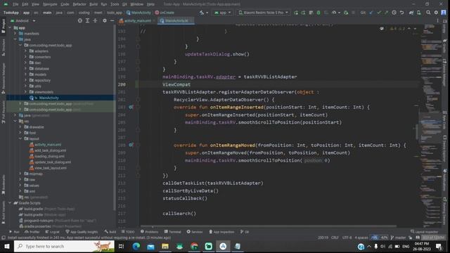Click Select Opened File target icon

80,20
